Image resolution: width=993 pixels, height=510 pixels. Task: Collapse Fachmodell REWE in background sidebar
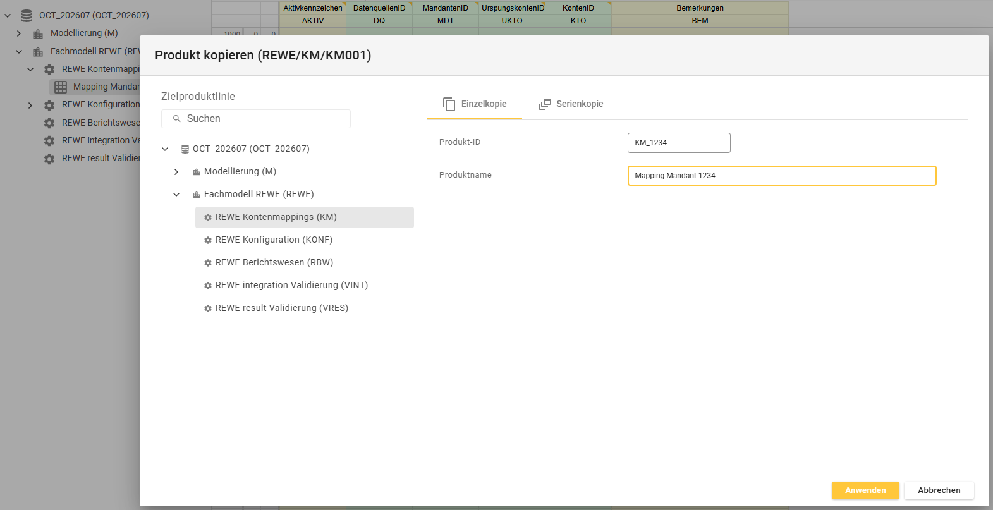(19, 52)
